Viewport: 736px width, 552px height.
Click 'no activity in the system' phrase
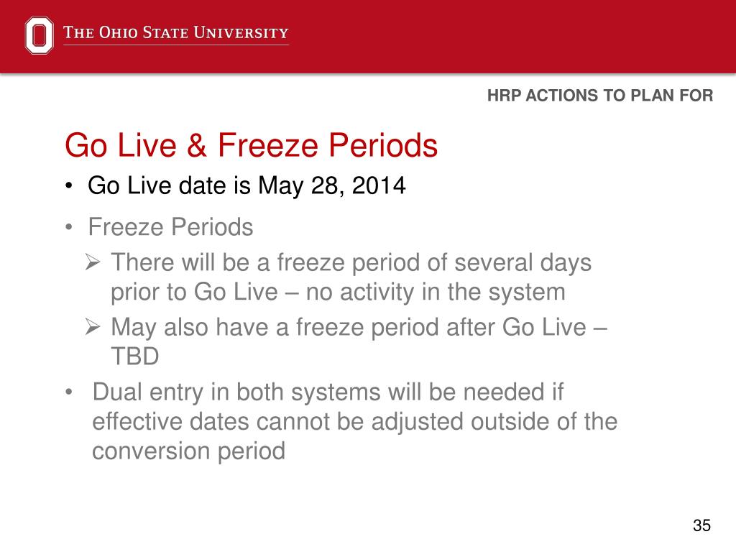coord(436,293)
